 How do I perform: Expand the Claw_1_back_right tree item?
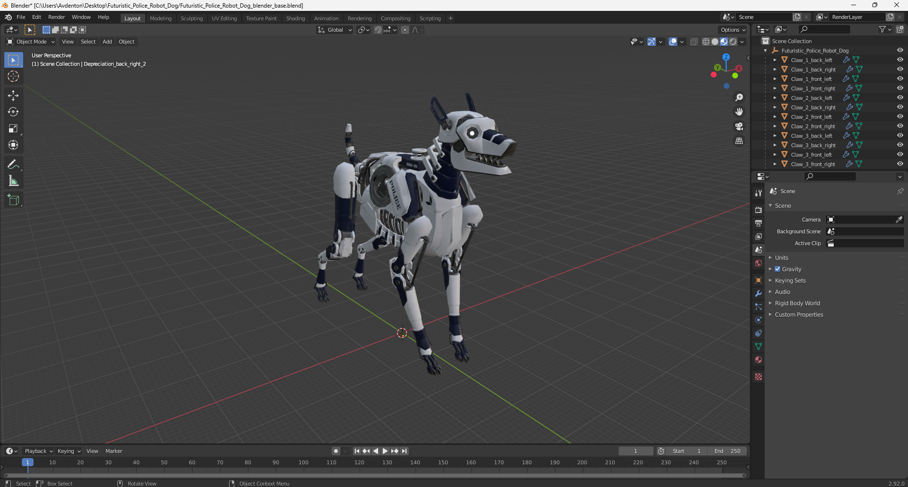[775, 69]
